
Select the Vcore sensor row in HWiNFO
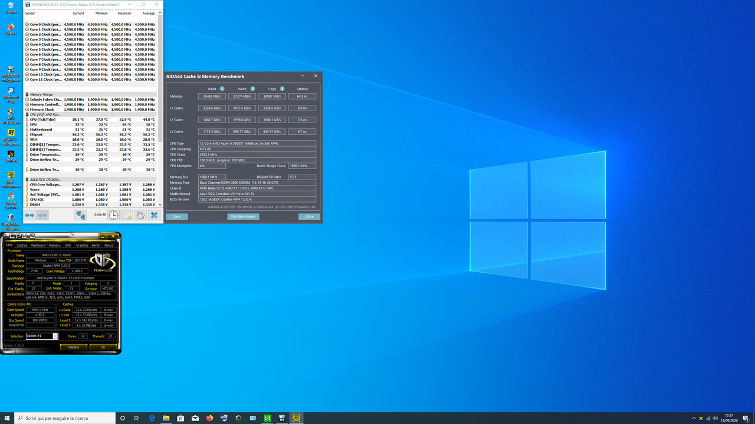tap(91, 189)
